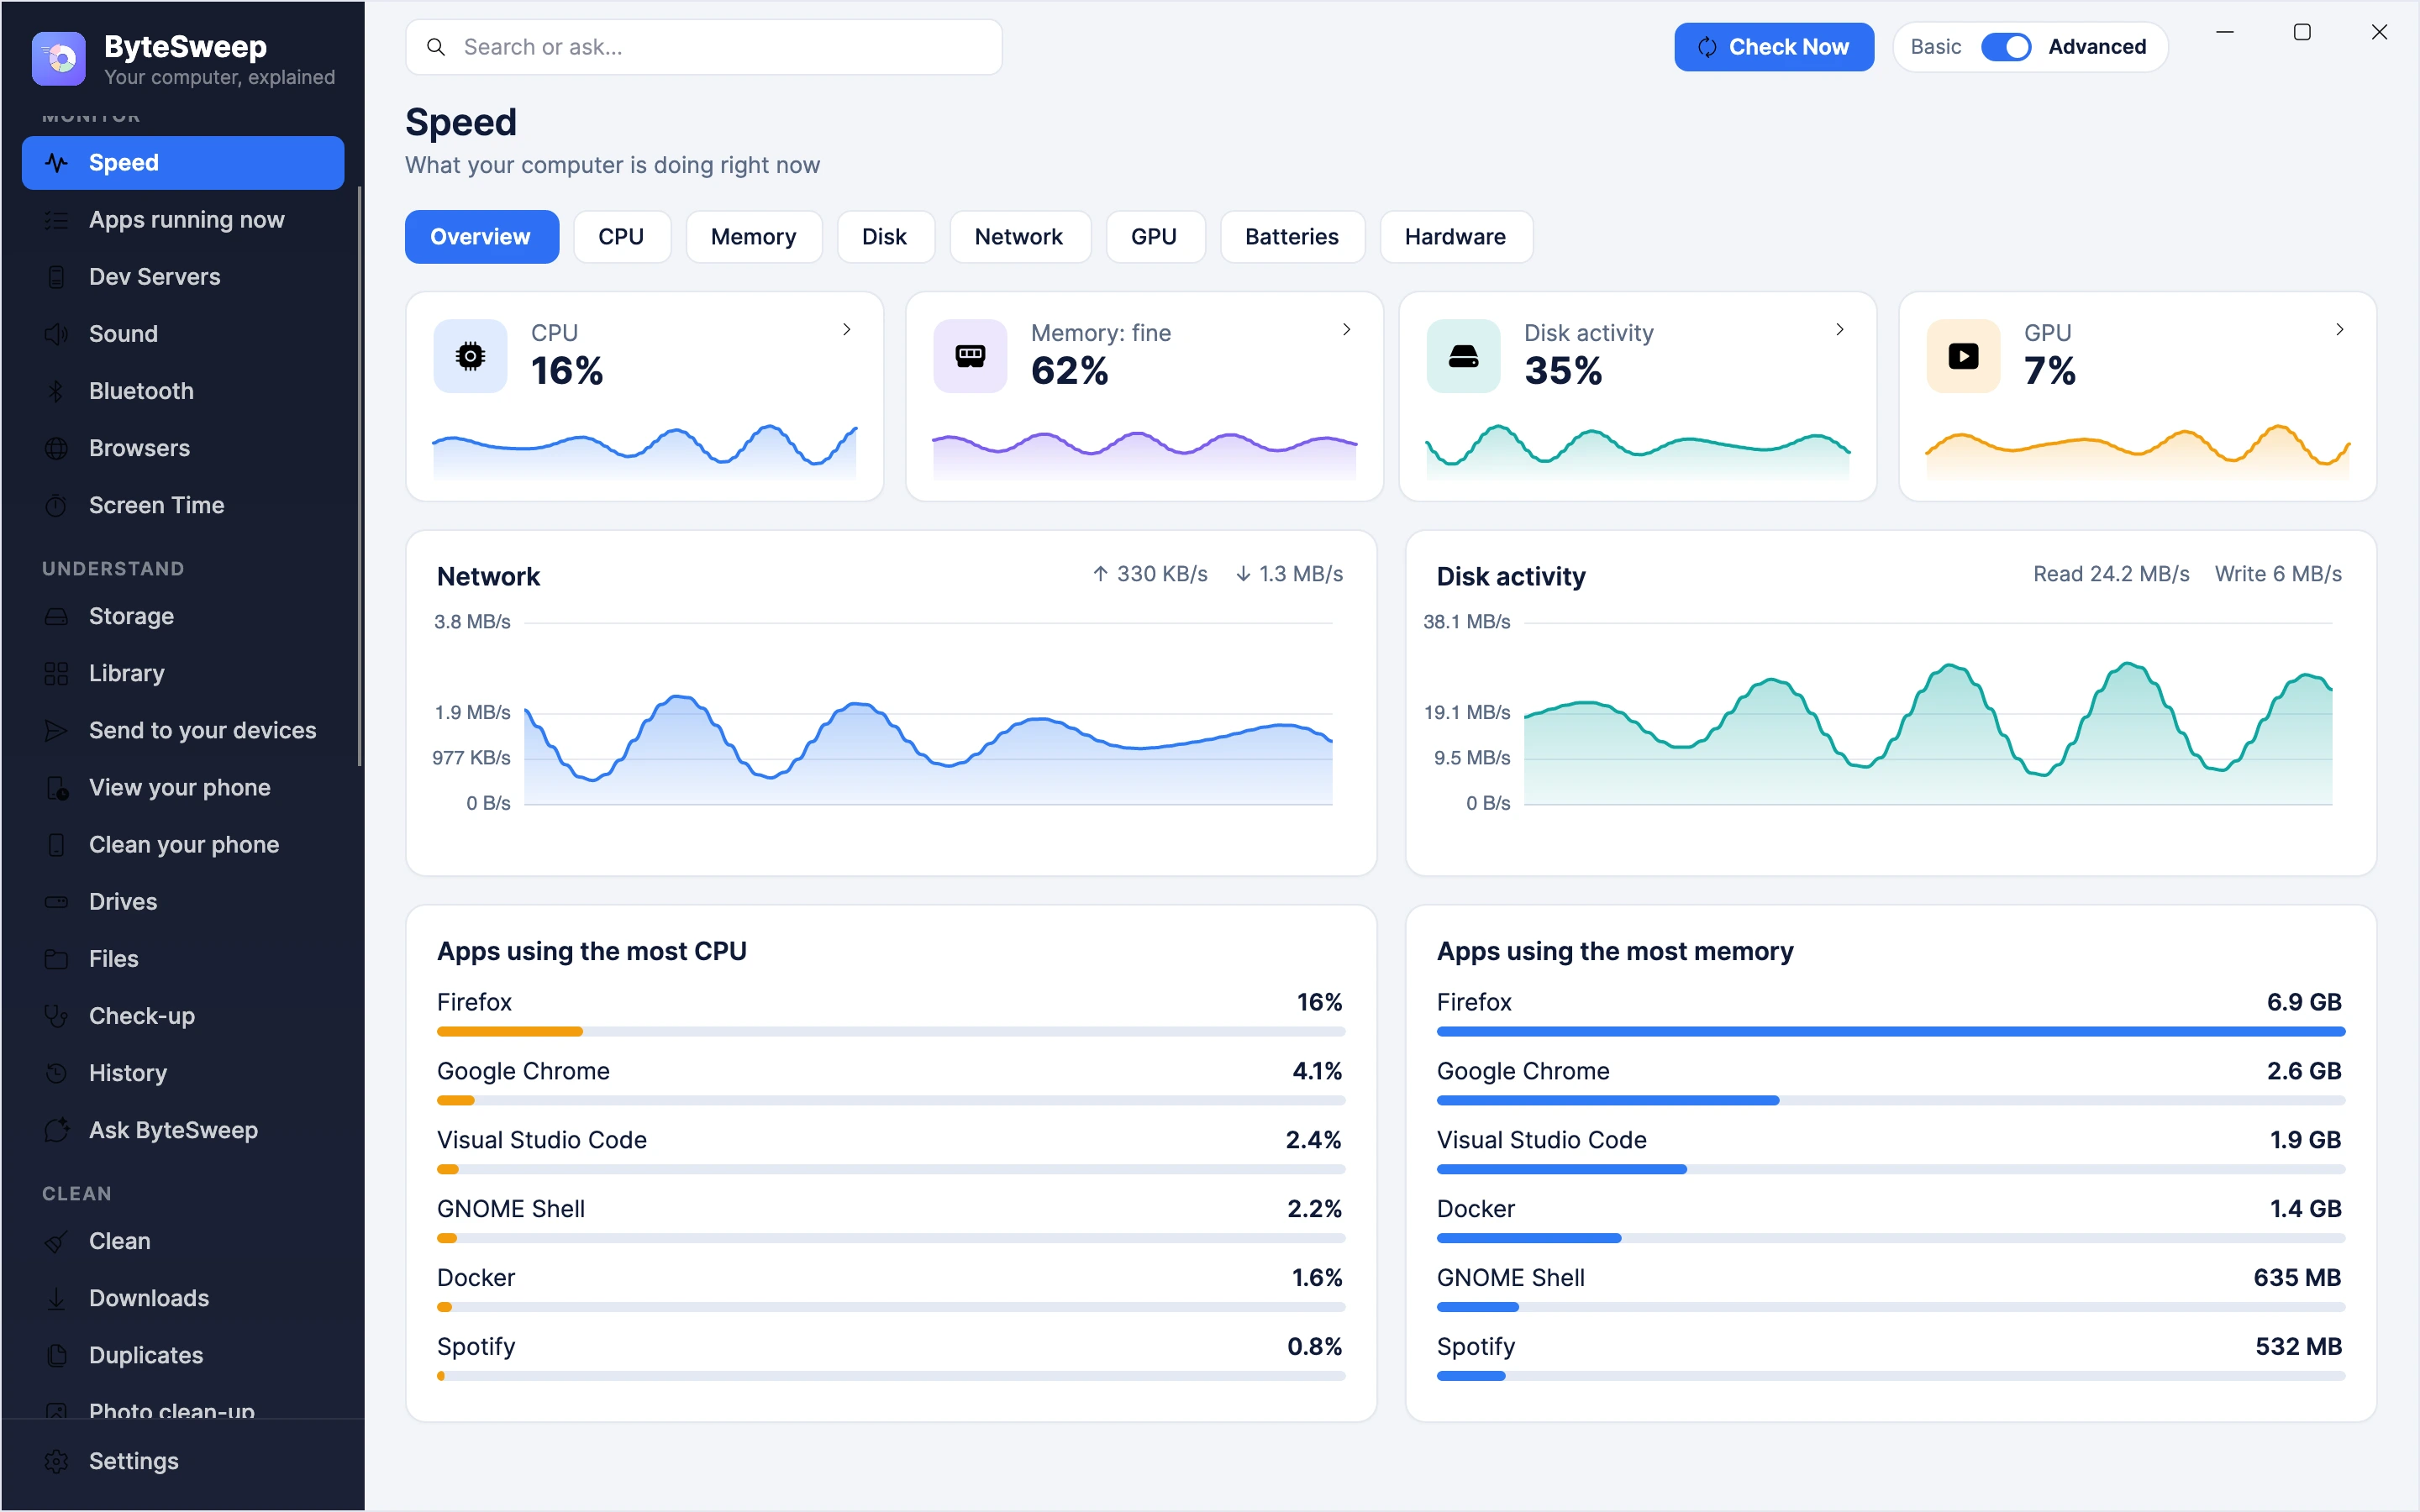Click the Search or ask input field
The width and height of the screenshot is (2420, 1512).
pyautogui.click(x=704, y=47)
